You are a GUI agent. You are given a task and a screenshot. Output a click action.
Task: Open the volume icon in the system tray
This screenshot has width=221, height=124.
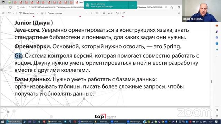coord(197,122)
